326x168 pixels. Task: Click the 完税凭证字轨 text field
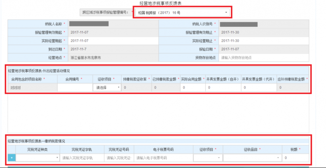pyautogui.click(x=82, y=158)
